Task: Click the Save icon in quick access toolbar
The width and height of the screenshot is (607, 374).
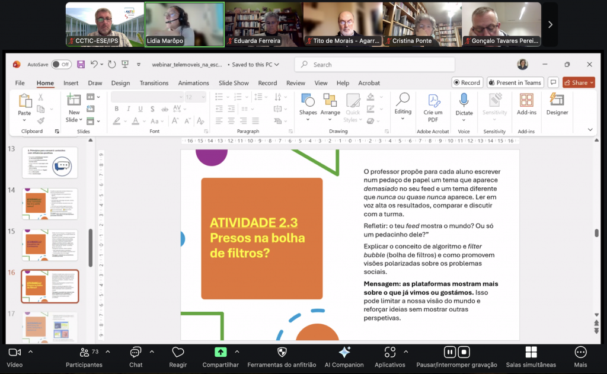Action: pyautogui.click(x=81, y=65)
